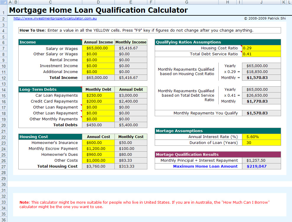
Task: Click the Qualifying Ratios Assumptions header
Action: tap(218, 42)
